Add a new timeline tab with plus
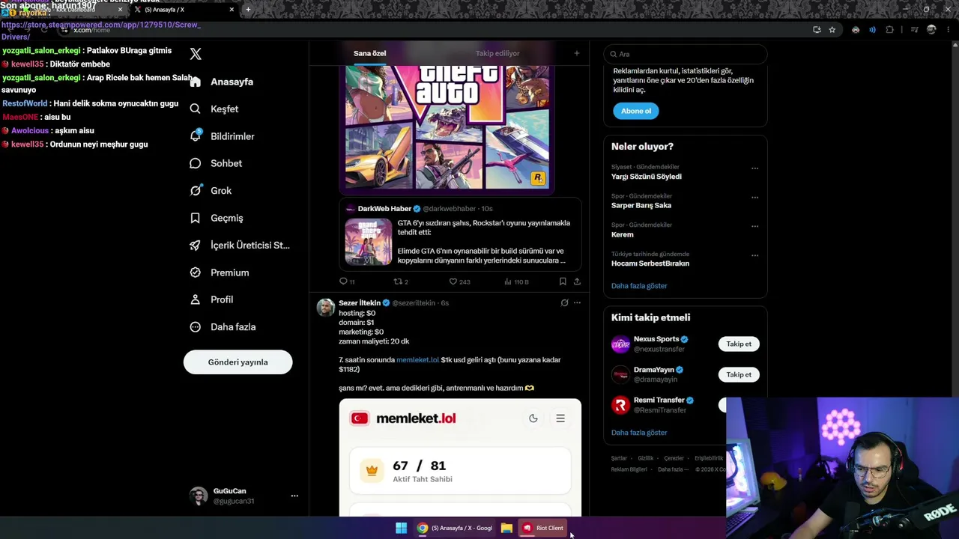This screenshot has width=959, height=539. pos(576,53)
